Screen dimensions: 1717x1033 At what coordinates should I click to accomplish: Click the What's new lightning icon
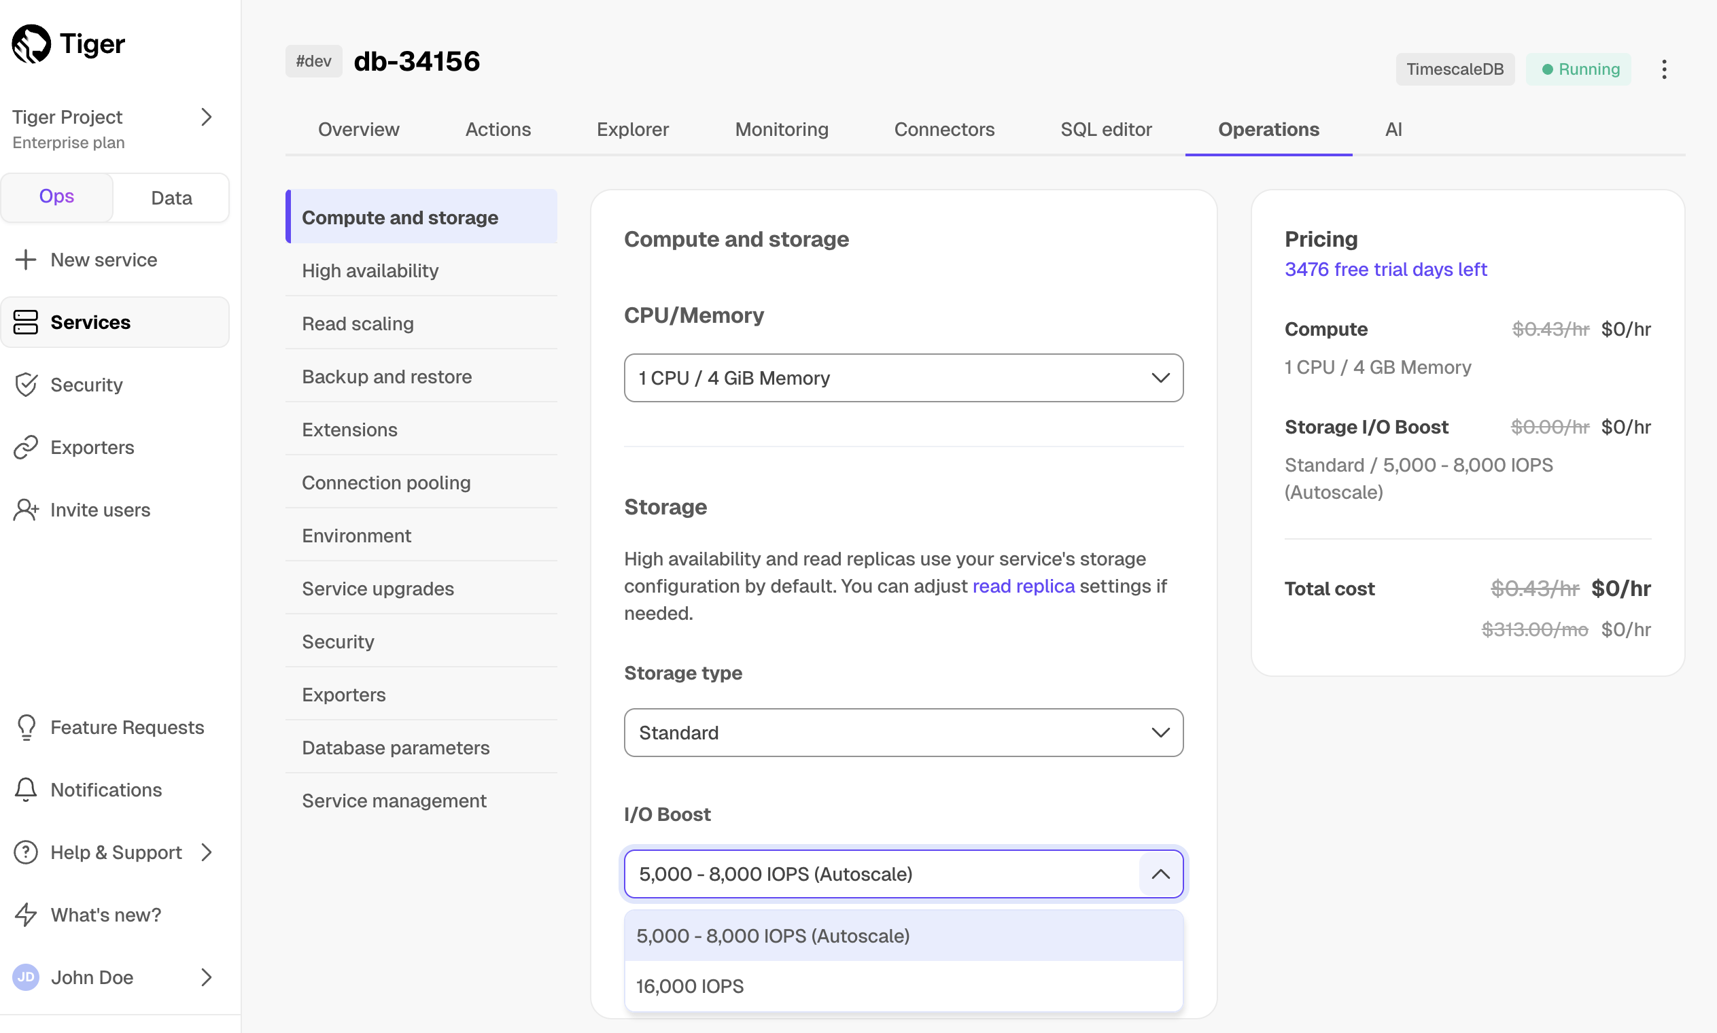[26, 915]
